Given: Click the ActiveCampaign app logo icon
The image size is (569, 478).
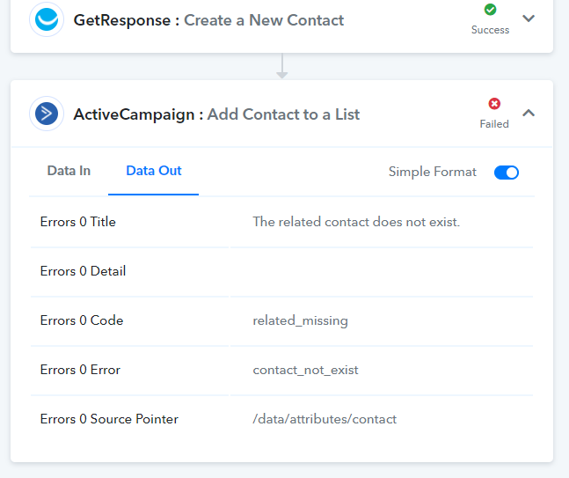Looking at the screenshot, I should coord(47,114).
